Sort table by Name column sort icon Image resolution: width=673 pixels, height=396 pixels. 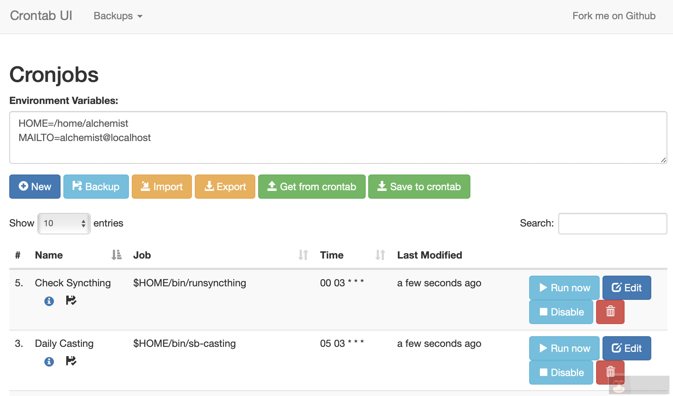(x=116, y=255)
